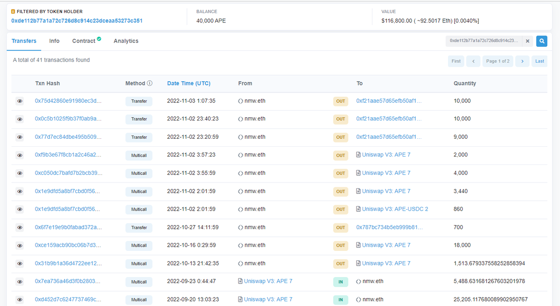Preview transaction 0x0c5b1025f9b37f0ab9a with eye icon
The image size is (560, 306).
[20, 119]
